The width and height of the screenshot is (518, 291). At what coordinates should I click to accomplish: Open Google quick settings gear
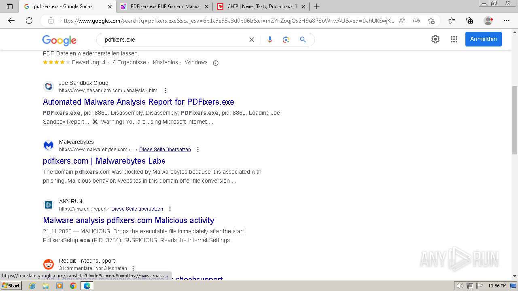(x=435, y=39)
